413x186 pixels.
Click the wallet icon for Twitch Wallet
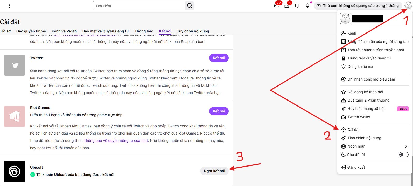point(344,117)
